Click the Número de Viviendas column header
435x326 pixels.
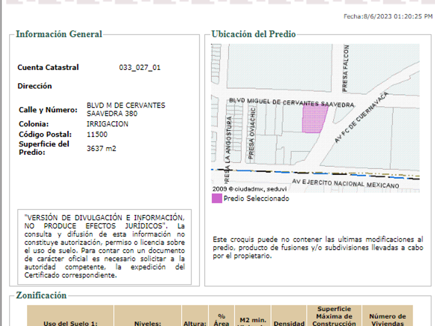pyautogui.click(x=387, y=319)
